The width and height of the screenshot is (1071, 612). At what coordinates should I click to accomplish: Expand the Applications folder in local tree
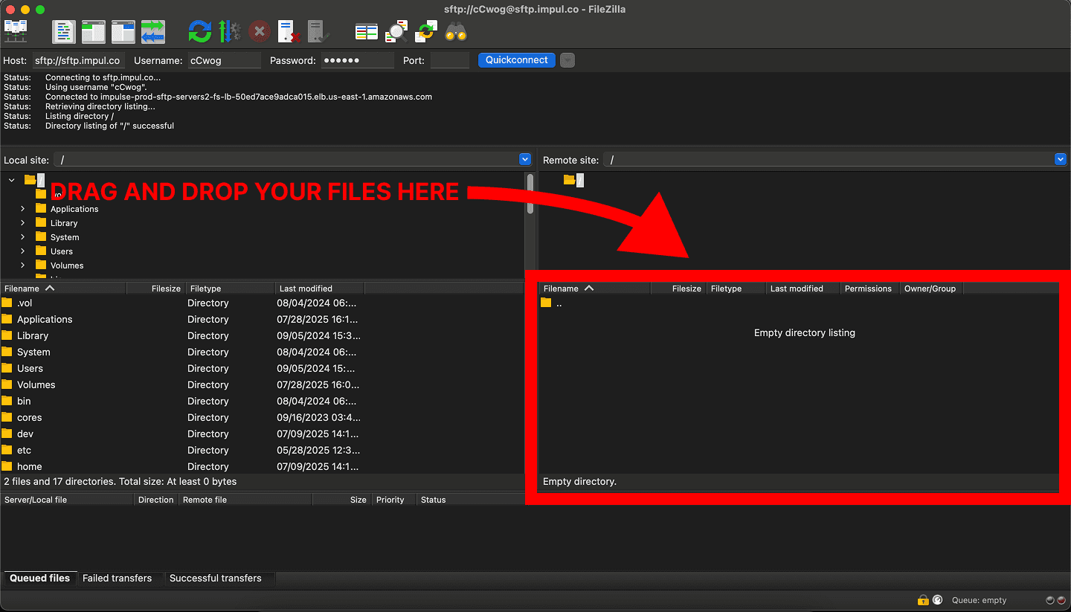tap(22, 209)
